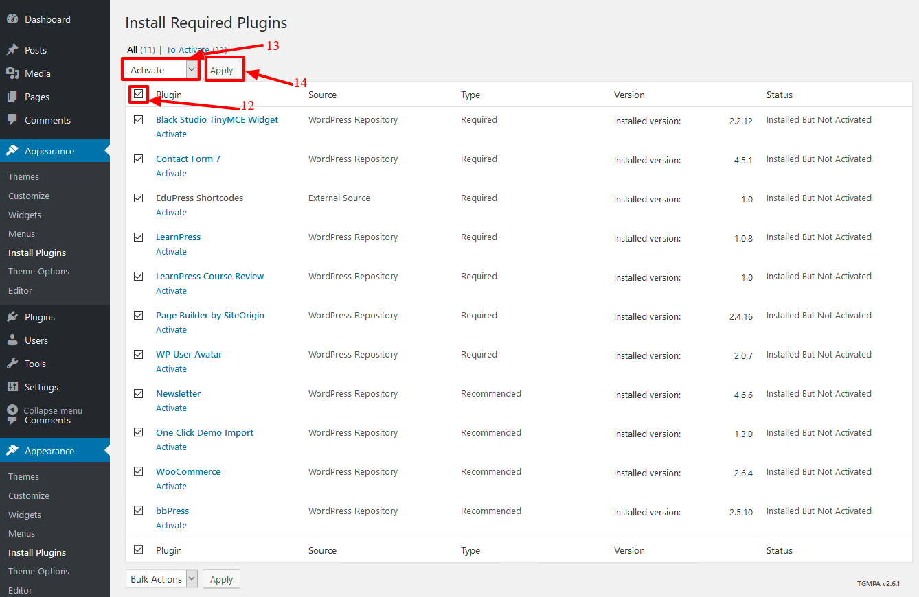Open the Activate bulk action dropdown

[162, 70]
